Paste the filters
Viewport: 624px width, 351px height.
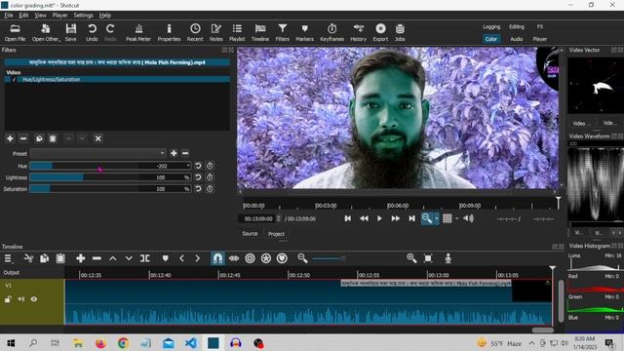click(53, 138)
